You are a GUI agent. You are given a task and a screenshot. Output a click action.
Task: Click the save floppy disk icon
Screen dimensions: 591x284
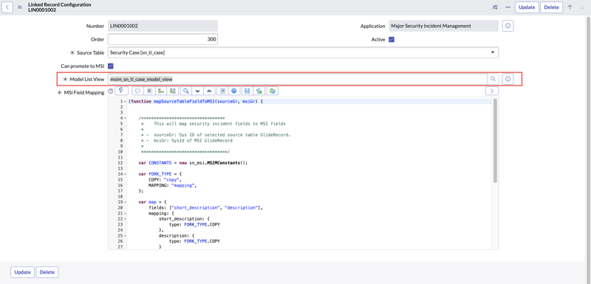(x=247, y=91)
